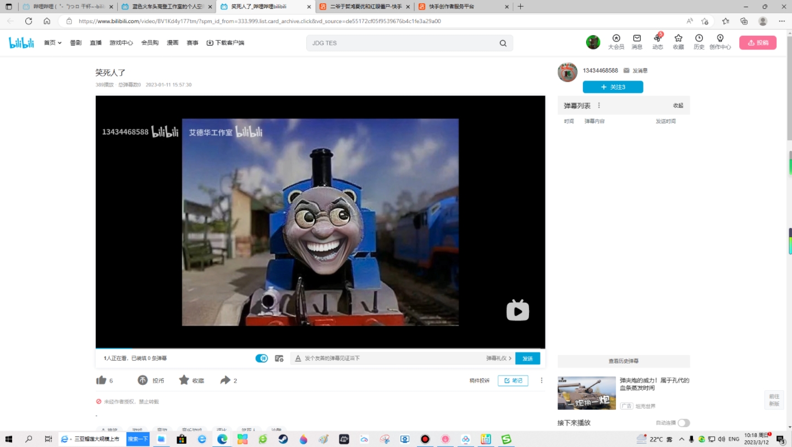The image size is (792, 447).
Task: Open the three-dot more menu beside 笔记
Action: coord(541,380)
